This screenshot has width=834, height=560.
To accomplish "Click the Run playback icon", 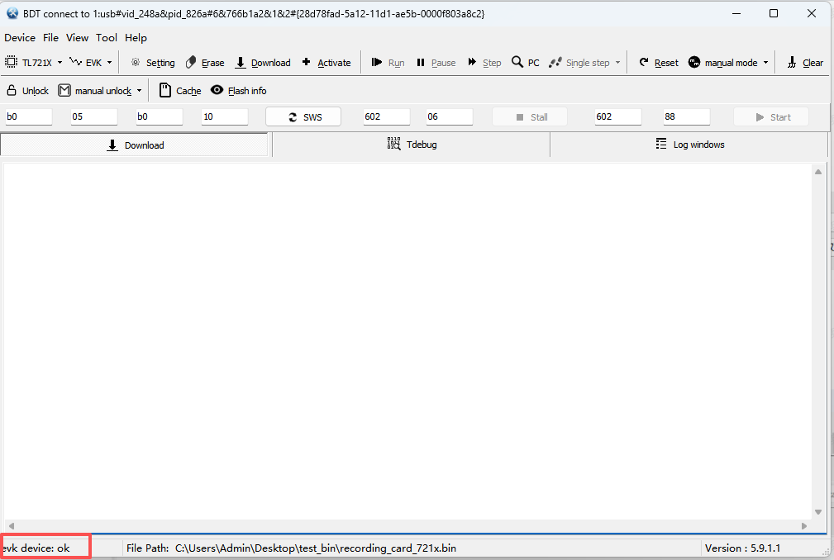I will pos(377,62).
